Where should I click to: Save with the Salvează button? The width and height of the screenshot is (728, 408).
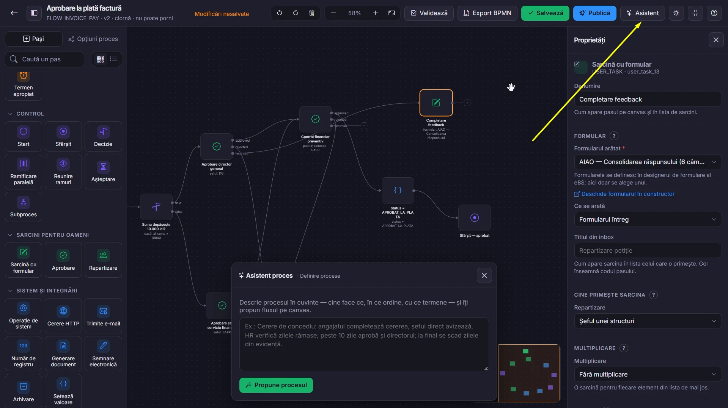pos(545,13)
